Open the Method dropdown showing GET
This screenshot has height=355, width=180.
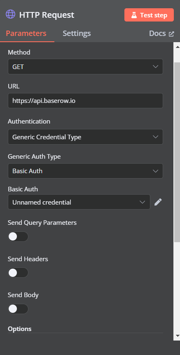[x=85, y=67]
